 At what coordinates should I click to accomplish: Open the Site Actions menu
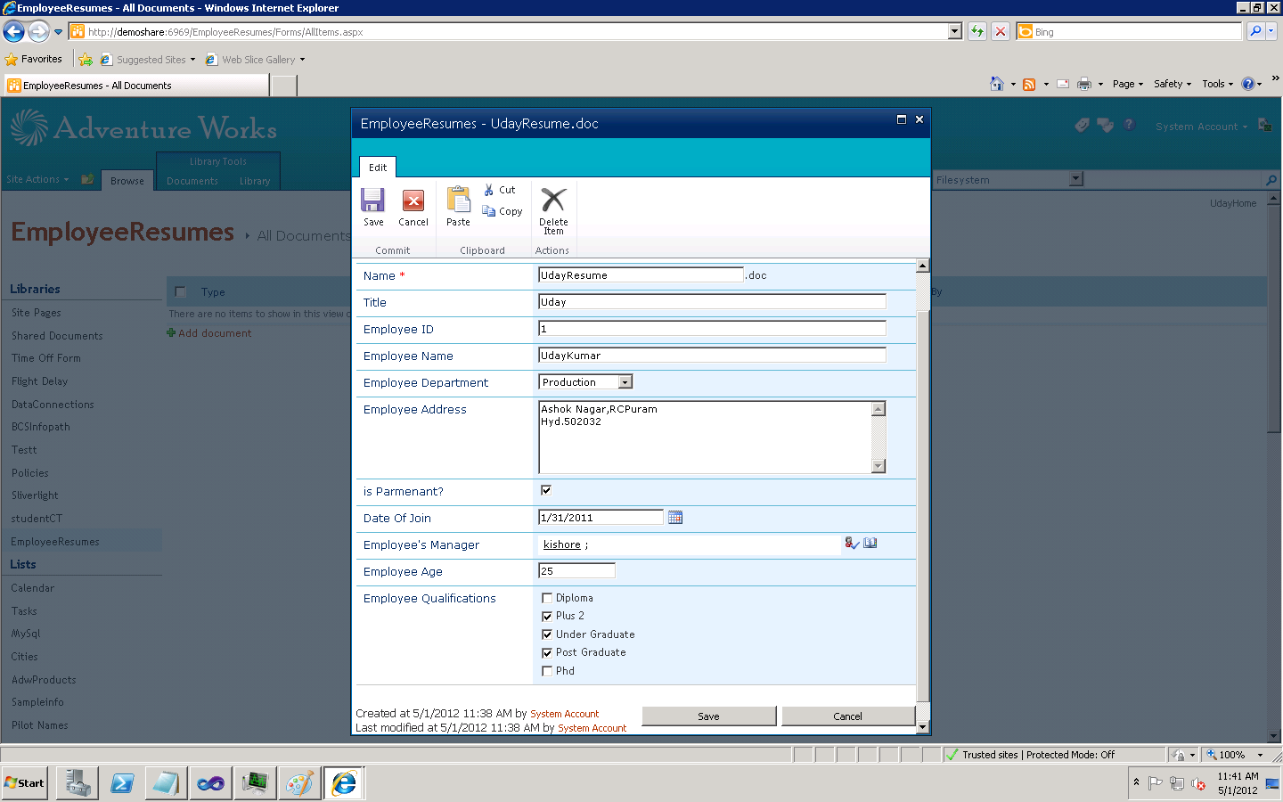[37, 179]
